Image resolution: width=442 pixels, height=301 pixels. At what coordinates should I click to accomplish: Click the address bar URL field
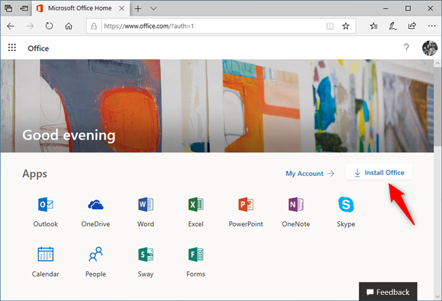click(x=211, y=26)
